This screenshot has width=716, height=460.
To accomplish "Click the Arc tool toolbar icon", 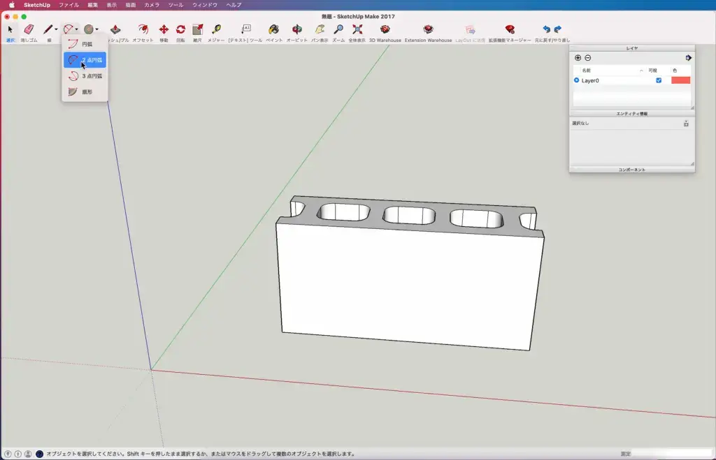I will tap(68, 29).
